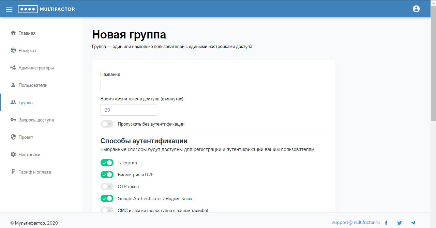Disable the Telegram authentication toggle

107,163
